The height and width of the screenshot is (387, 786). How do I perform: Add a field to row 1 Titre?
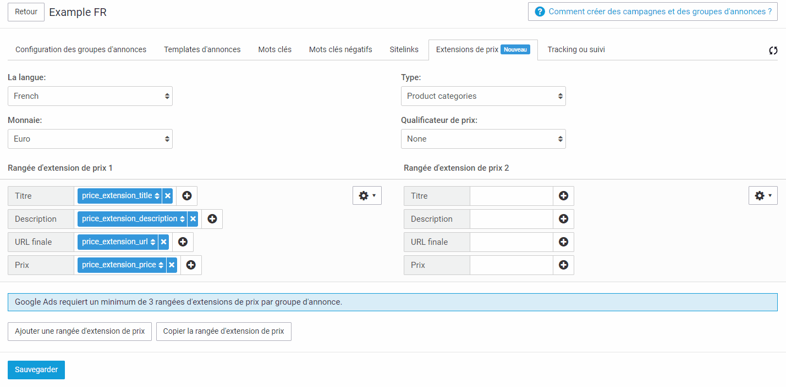[x=187, y=196]
